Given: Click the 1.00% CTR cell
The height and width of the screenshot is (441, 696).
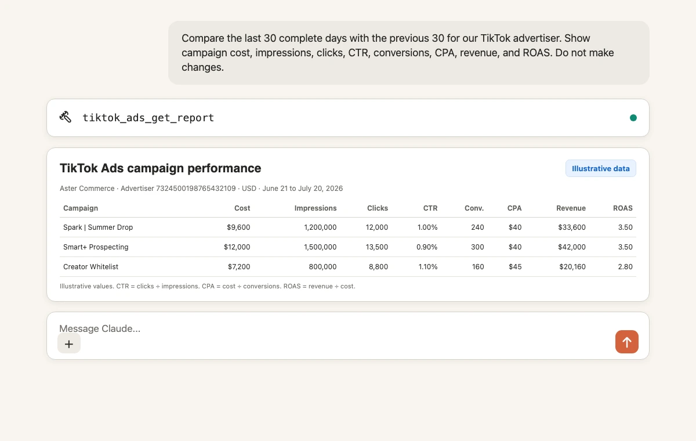Looking at the screenshot, I should click(x=427, y=227).
